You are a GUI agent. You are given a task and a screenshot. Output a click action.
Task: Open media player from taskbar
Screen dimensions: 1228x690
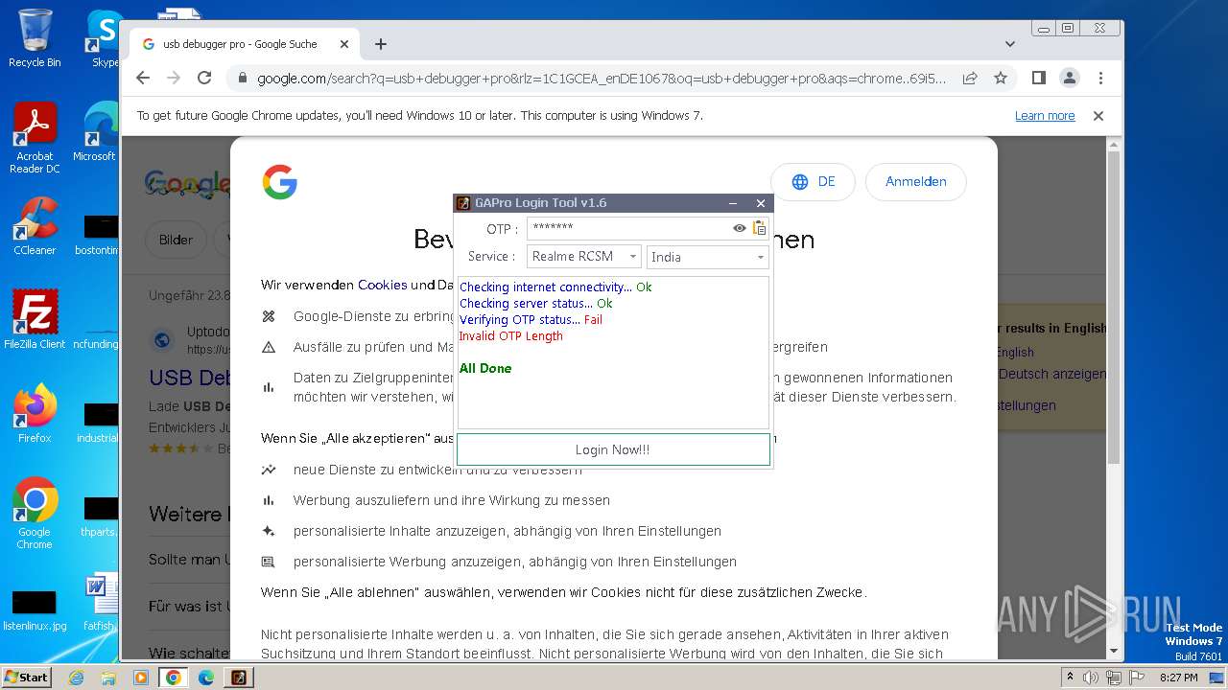point(141,678)
